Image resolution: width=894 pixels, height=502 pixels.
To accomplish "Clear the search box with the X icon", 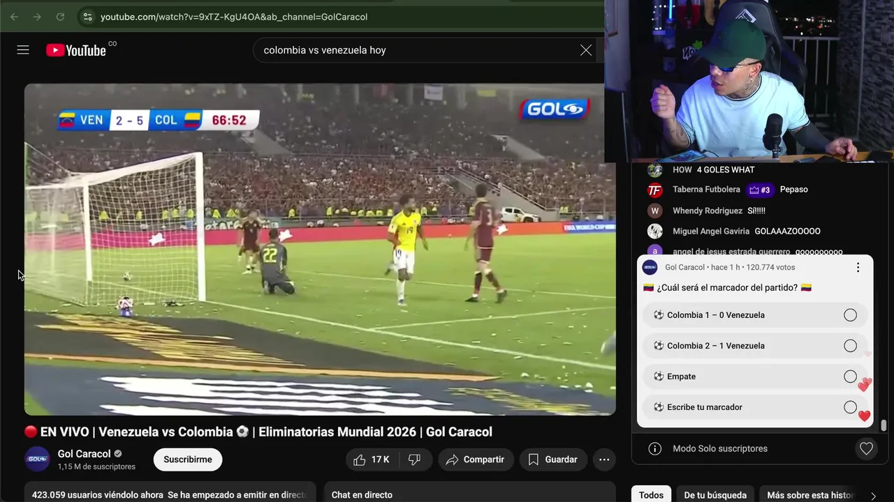I will coord(586,50).
